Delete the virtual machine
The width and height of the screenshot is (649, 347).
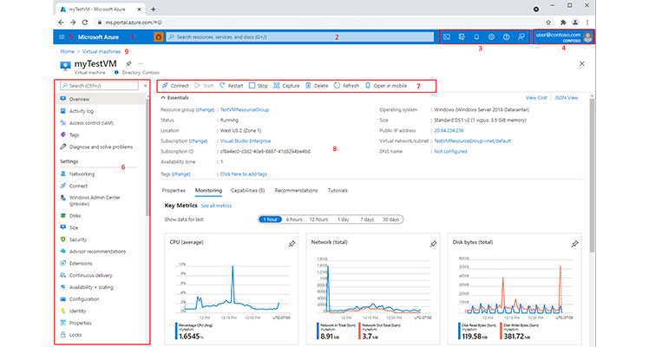317,86
